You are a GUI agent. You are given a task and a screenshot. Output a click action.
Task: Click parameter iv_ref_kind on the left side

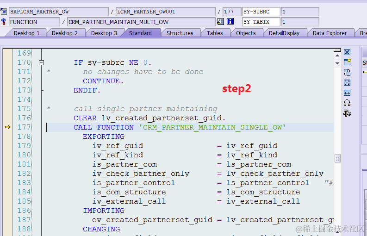(118, 155)
